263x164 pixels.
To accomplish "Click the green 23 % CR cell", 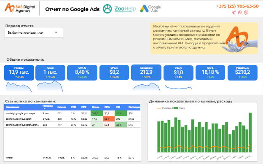I will [121, 125].
